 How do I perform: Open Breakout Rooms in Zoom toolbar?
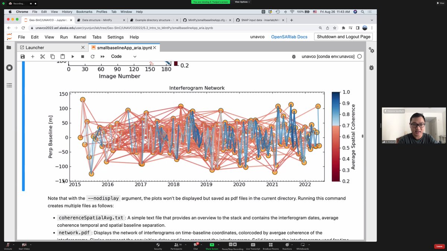(x=270, y=246)
